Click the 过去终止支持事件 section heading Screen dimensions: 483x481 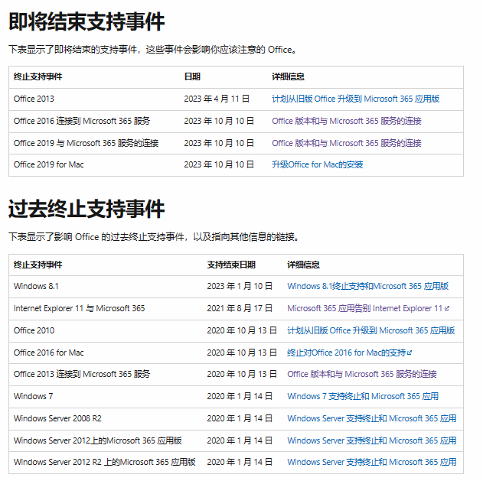click(x=86, y=209)
